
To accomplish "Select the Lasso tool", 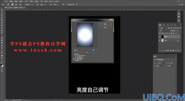I will 2,15.
